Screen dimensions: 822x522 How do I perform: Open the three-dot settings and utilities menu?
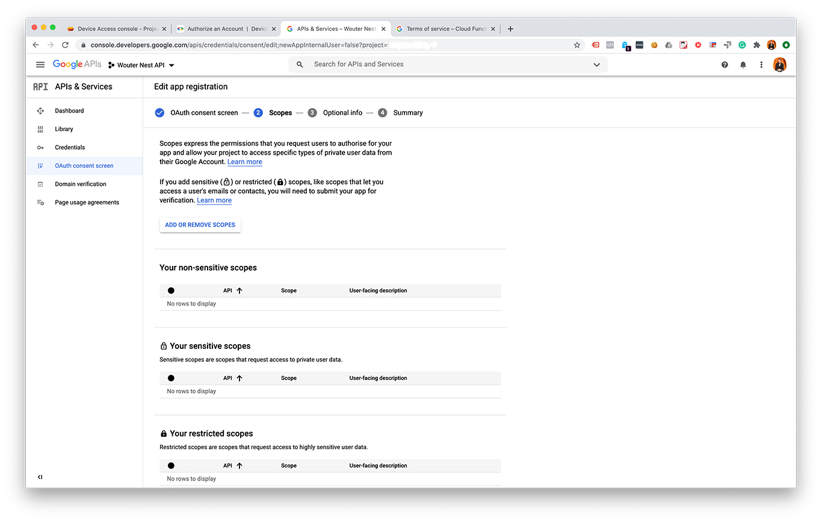pyautogui.click(x=761, y=65)
